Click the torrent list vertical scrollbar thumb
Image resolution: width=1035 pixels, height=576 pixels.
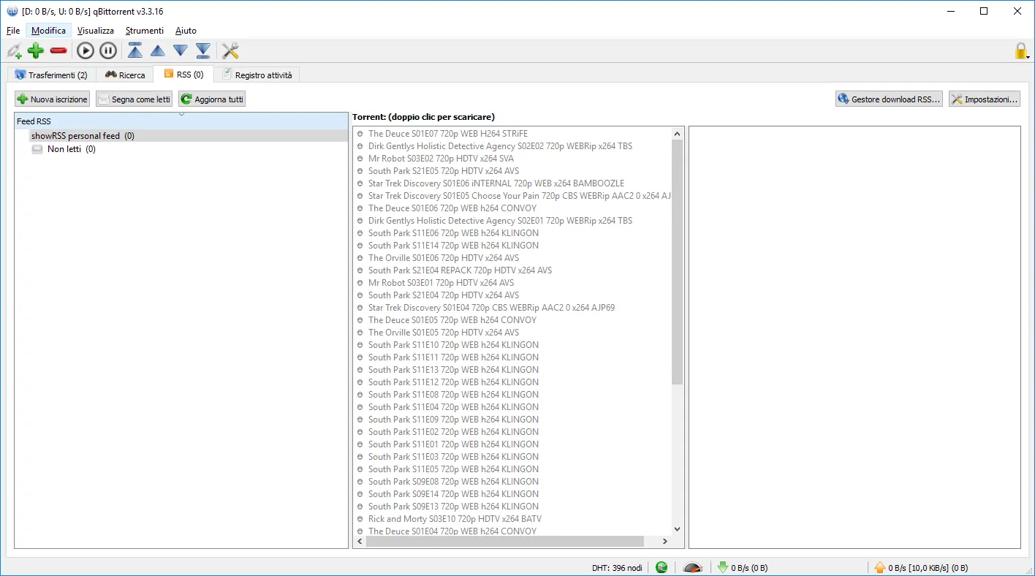[677, 262]
